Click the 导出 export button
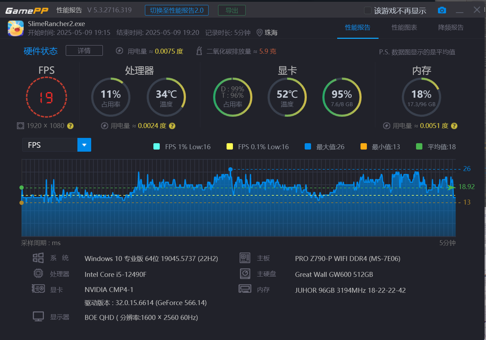This screenshot has height=340, width=486. (x=232, y=10)
